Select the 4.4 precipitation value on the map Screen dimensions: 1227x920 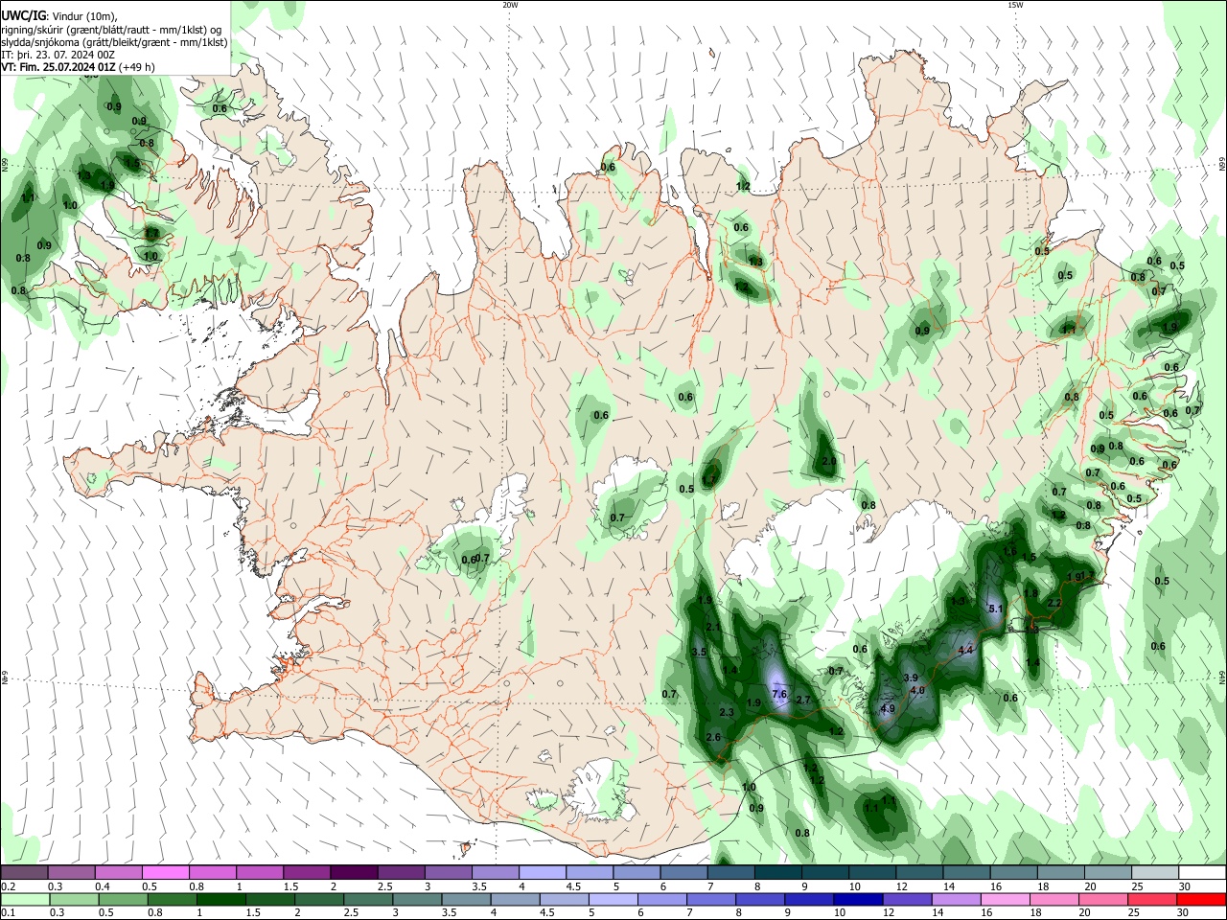coord(966,650)
